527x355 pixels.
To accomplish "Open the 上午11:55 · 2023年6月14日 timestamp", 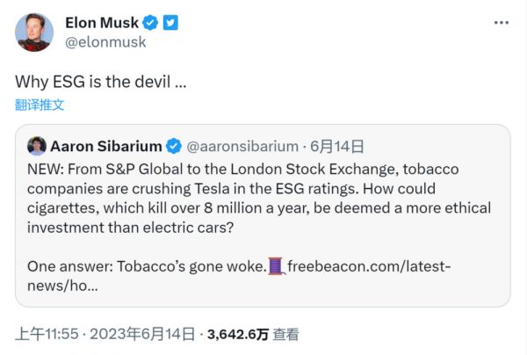I will coord(105,334).
